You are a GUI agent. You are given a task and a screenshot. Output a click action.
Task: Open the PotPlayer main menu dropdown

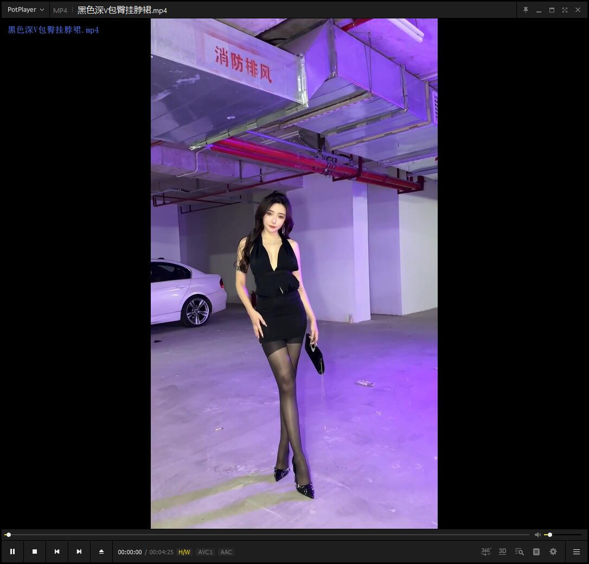click(x=25, y=10)
